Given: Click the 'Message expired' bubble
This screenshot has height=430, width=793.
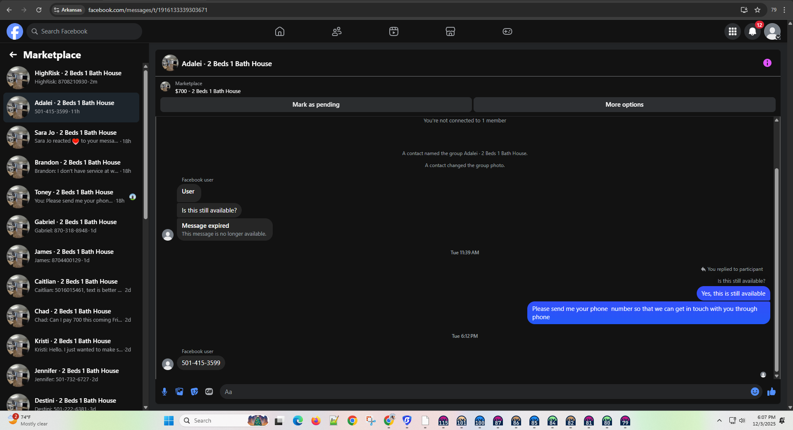Looking at the screenshot, I should point(224,229).
